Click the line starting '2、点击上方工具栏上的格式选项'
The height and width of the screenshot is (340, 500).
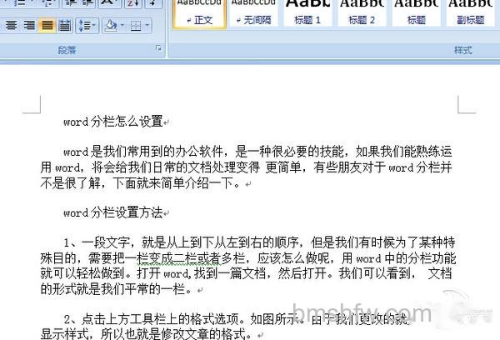(x=236, y=319)
